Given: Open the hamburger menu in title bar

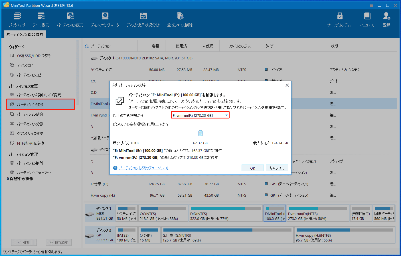Looking at the screenshot, I should (372, 5).
